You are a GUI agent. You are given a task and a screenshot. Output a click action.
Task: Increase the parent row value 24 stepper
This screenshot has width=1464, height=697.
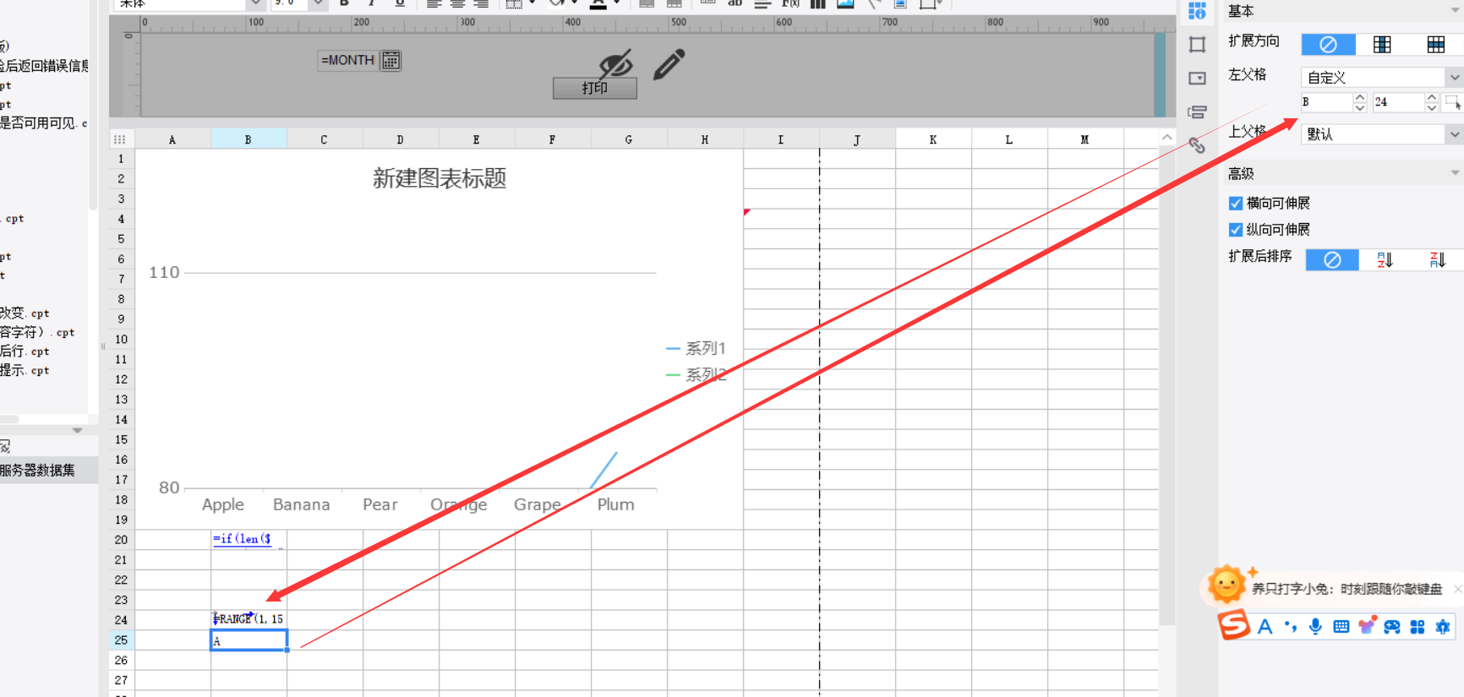click(x=1432, y=98)
